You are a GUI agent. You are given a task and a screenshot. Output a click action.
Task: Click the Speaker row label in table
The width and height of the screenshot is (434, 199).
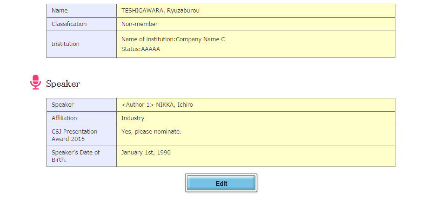(x=62, y=105)
